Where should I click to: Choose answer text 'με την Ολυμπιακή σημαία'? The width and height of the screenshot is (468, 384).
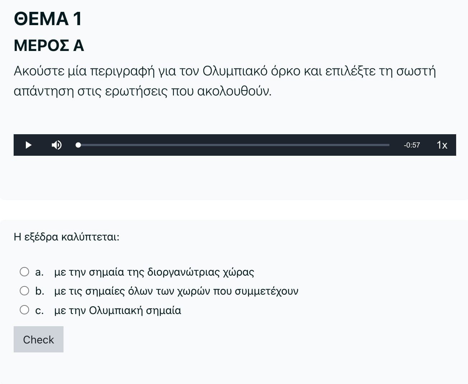[x=118, y=310]
